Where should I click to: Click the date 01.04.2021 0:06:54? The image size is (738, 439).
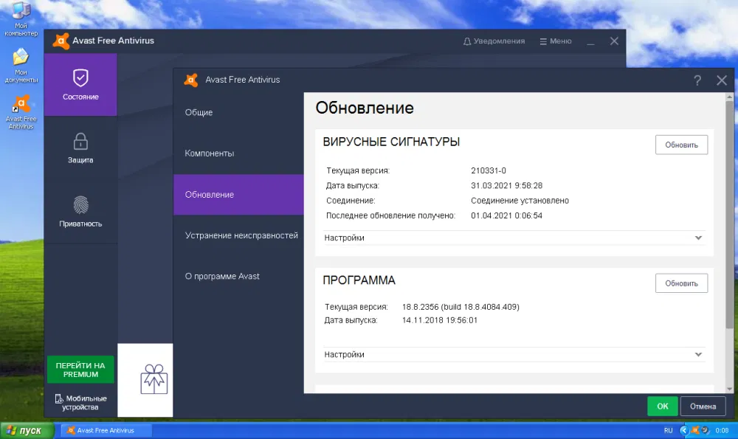506,215
